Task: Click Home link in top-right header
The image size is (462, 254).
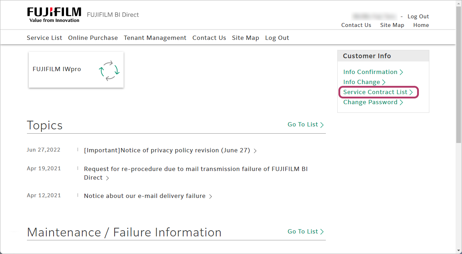Action: tap(421, 25)
